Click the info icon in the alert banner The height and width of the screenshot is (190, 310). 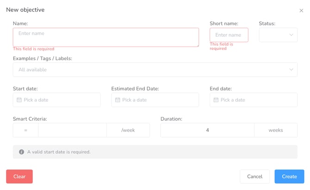[x=21, y=152]
